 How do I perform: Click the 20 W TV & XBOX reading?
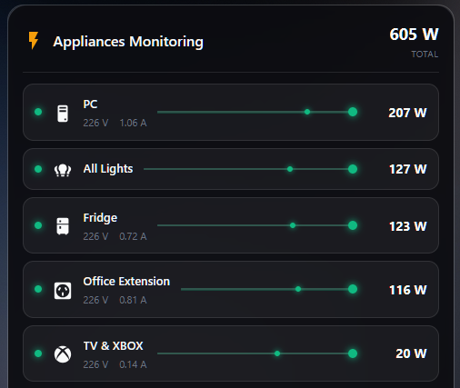pos(411,353)
